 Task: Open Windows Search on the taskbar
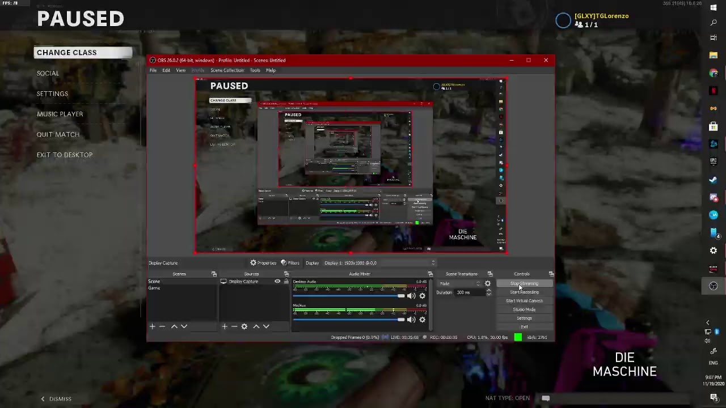[x=714, y=23]
